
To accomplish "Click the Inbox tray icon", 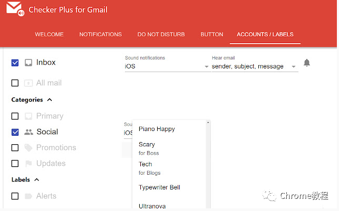I will [x=28, y=63].
